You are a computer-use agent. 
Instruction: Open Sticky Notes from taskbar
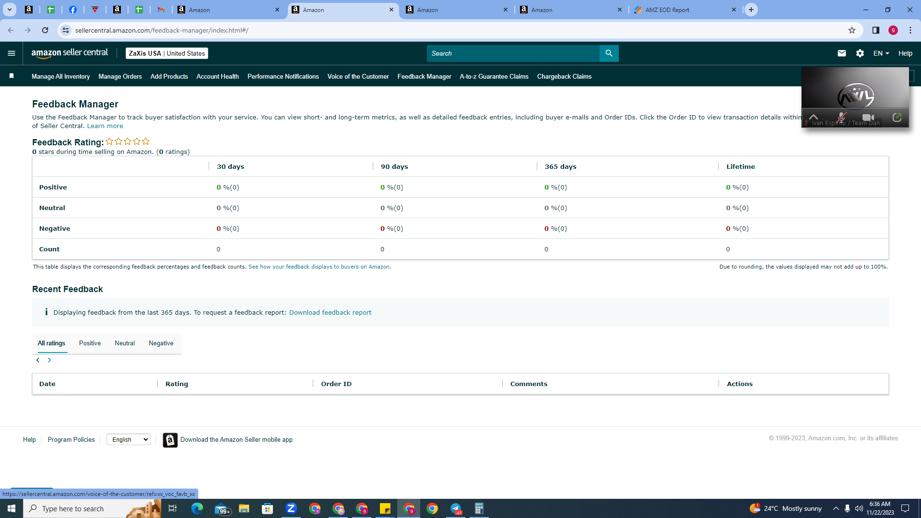(385, 508)
